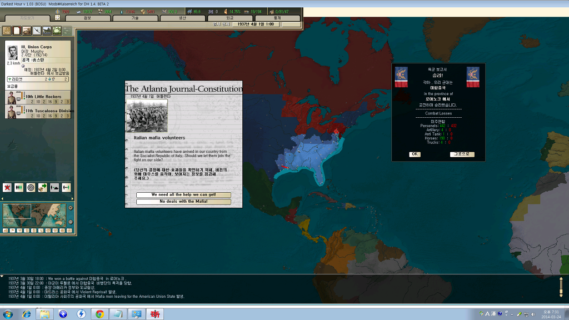Select the warship naval map icon

pos(47,31)
